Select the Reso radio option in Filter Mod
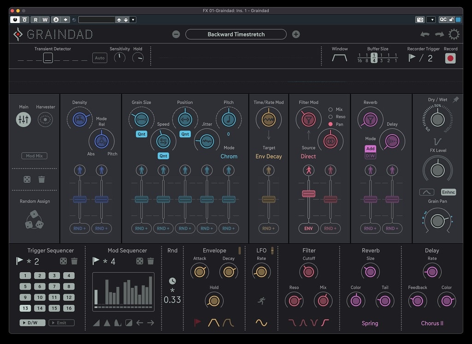The height and width of the screenshot is (344, 472). pyautogui.click(x=330, y=117)
